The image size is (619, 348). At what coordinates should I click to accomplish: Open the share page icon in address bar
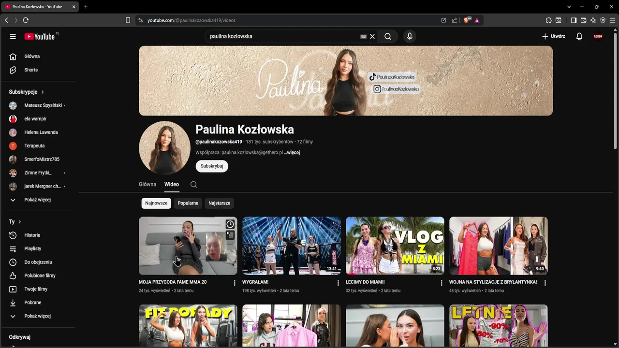454,20
